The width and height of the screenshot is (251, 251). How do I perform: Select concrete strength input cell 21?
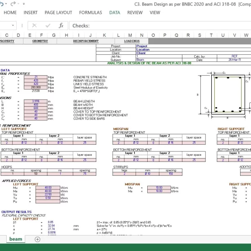[36, 77]
